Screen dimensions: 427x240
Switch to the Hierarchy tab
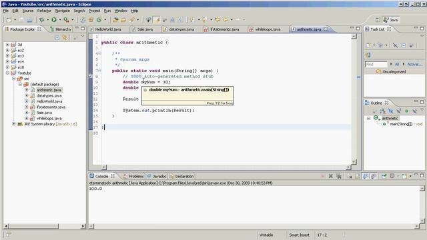(x=61, y=29)
